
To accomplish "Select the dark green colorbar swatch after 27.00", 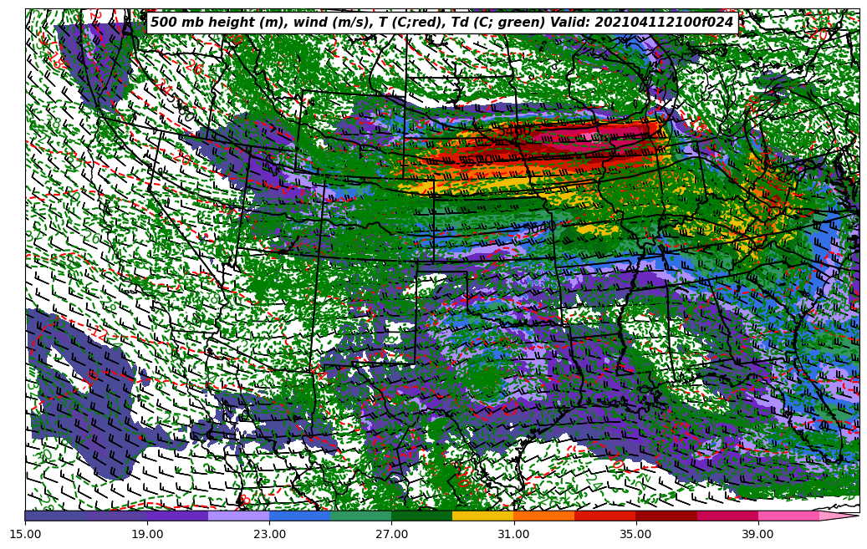I will pyautogui.click(x=422, y=516).
